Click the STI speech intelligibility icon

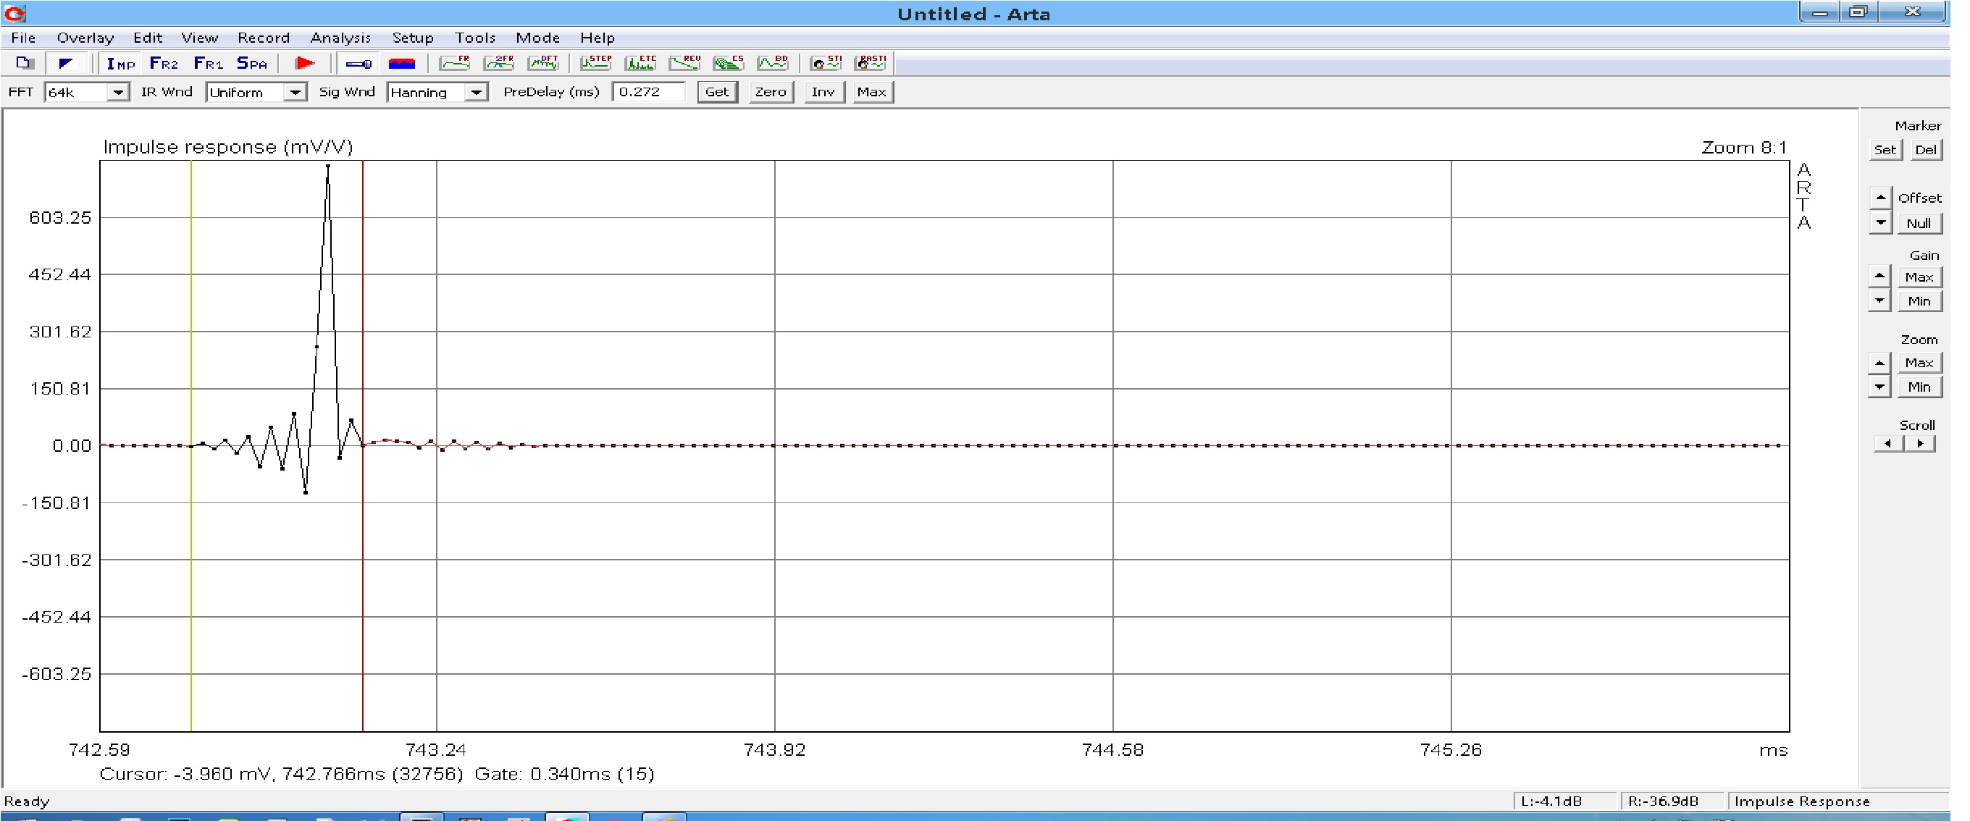826,64
